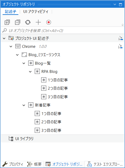125x168 pixels.
Task: Refresh the object repository tree
Action: (x=28, y=22)
